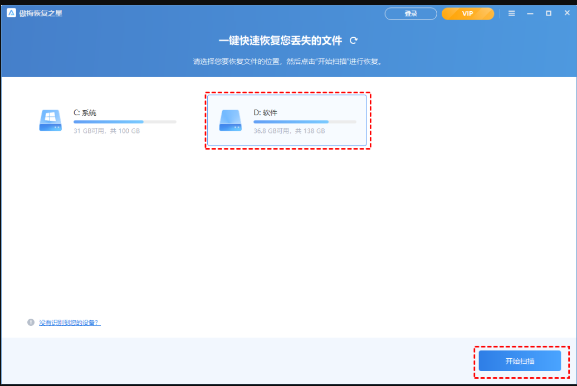The image size is (577, 386).
Task: Click the headline 一键快速恢复您丢失的文件
Action: pyautogui.click(x=280, y=41)
